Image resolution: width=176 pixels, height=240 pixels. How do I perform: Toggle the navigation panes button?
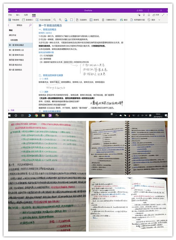14,20
